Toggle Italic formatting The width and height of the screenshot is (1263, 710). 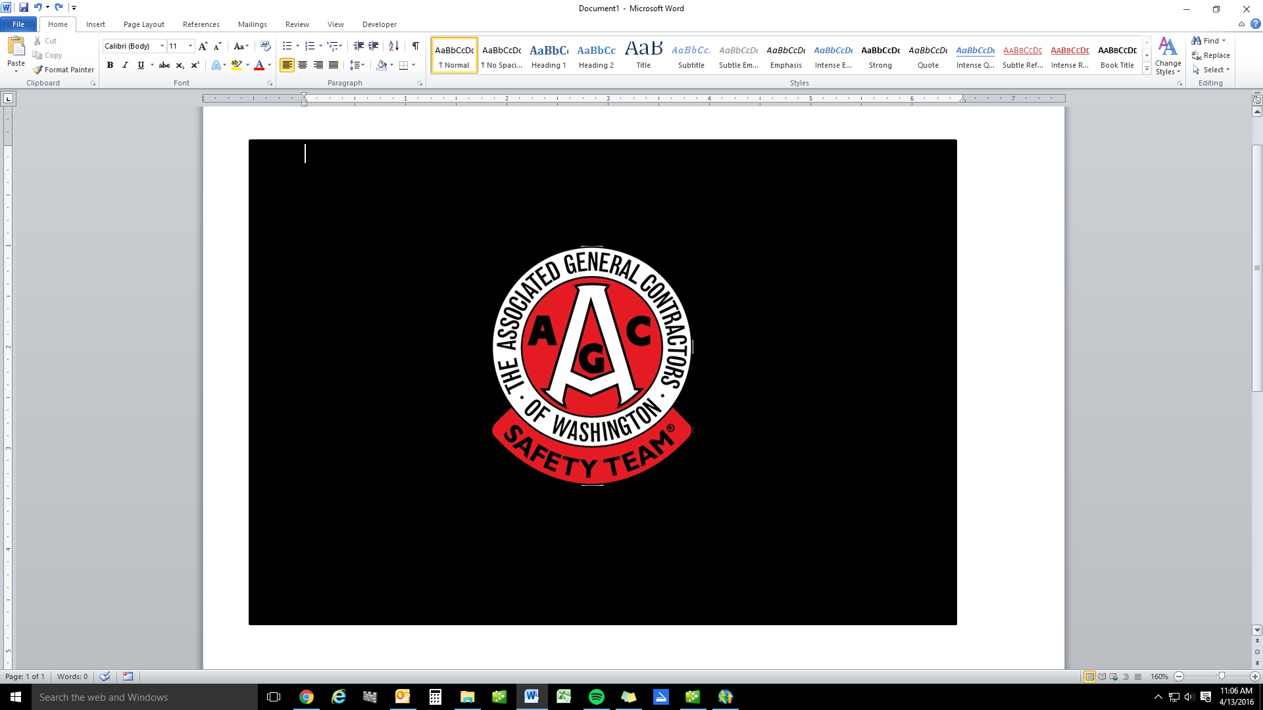pos(125,65)
